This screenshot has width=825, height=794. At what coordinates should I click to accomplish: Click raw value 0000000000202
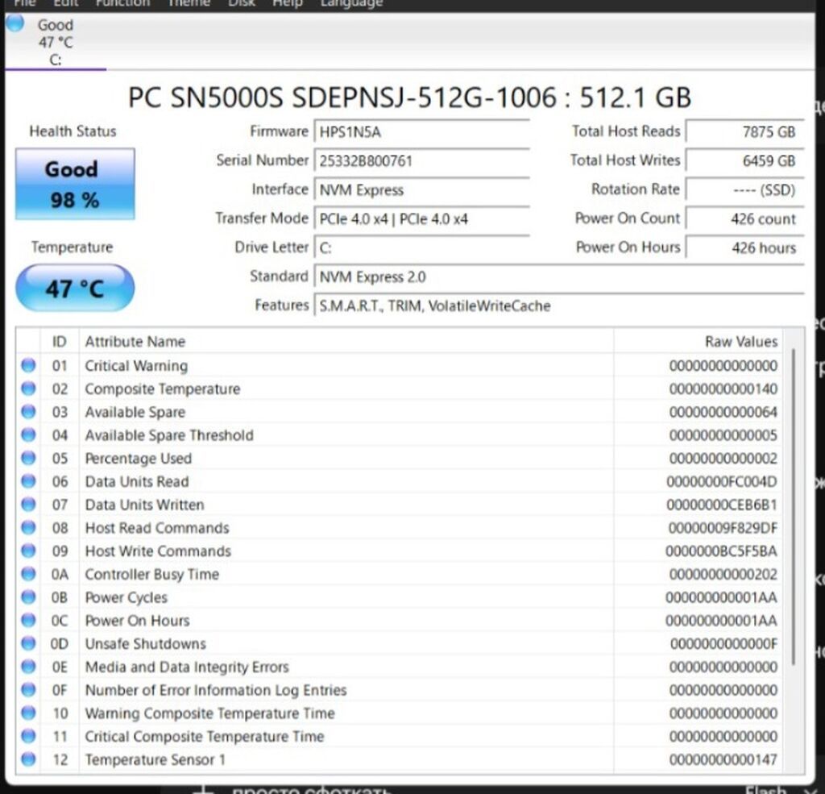tap(723, 574)
